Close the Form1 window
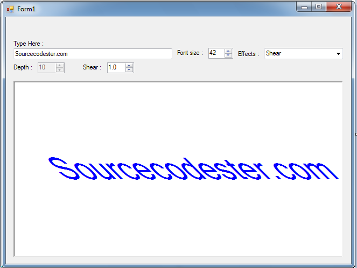The height and width of the screenshot is (268, 357). click(x=339, y=6)
